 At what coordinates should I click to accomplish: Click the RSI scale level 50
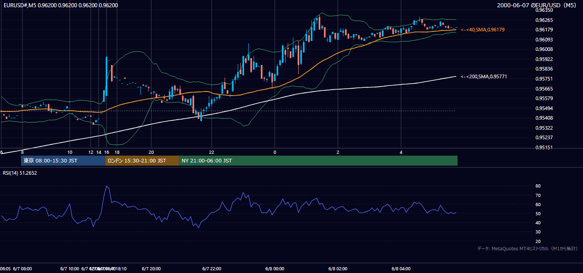[x=538, y=213]
